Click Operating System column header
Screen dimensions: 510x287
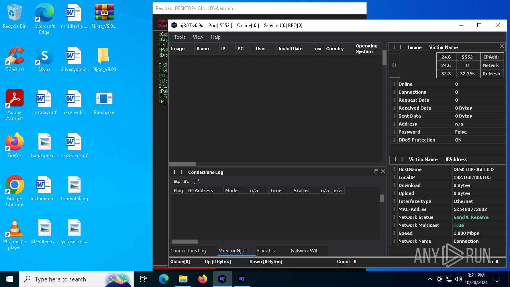(x=368, y=49)
